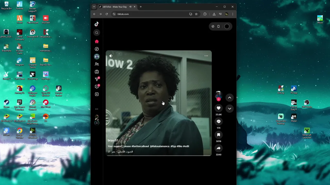Open the TikTok logo home link
The image size is (330, 185).
(x=97, y=24)
